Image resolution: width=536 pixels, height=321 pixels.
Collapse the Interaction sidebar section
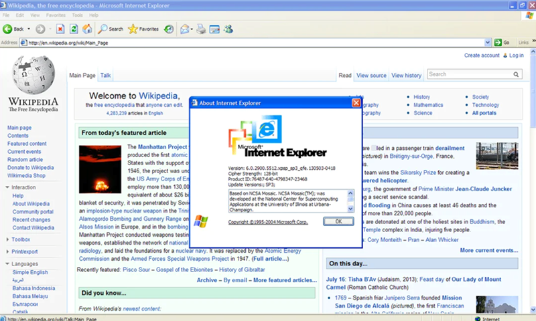7,187
